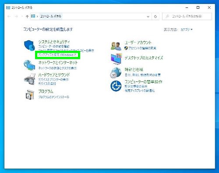
Task: Open システムとセキュリティ category
Action: click(x=54, y=42)
